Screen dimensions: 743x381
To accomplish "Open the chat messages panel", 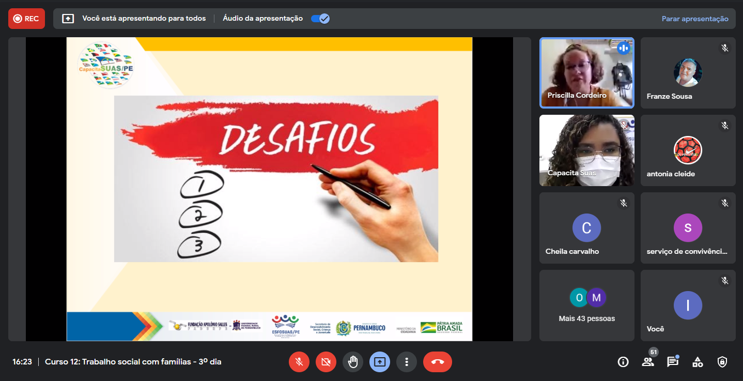I will pos(673,362).
